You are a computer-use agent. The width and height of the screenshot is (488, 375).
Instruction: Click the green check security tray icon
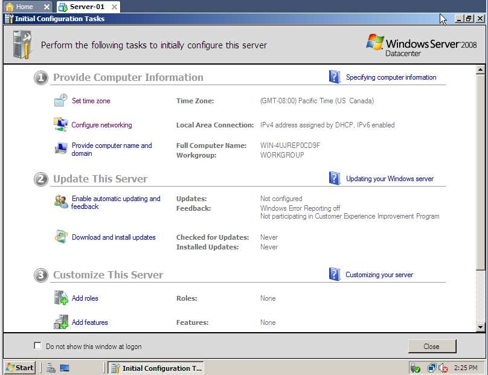pyautogui.click(x=415, y=368)
